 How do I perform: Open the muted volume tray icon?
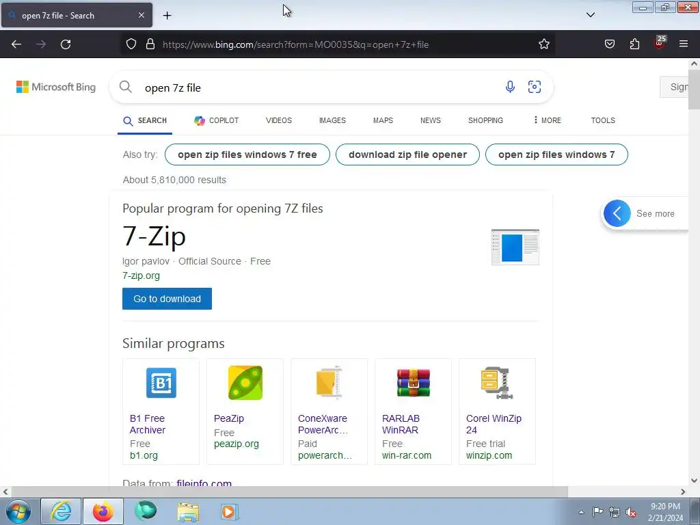click(x=631, y=513)
